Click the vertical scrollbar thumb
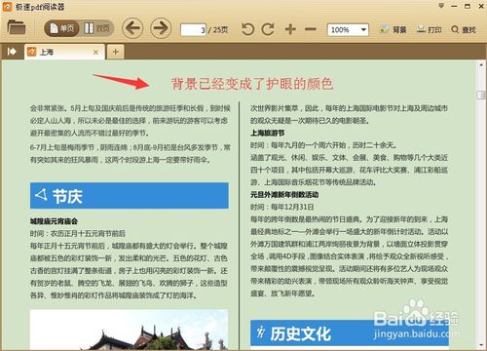 pyautogui.click(x=480, y=95)
